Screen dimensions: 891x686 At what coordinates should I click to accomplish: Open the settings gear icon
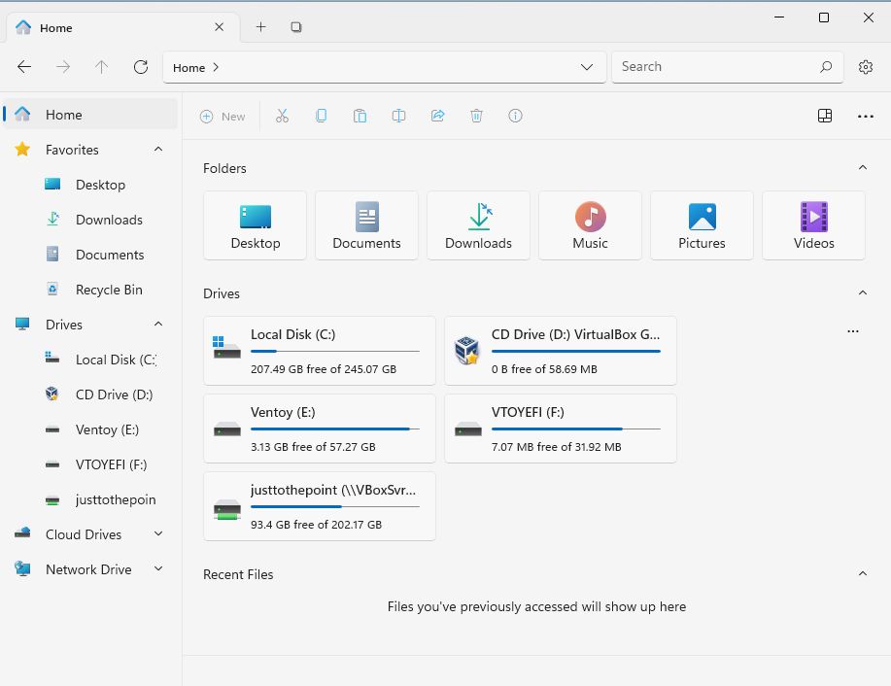click(865, 67)
